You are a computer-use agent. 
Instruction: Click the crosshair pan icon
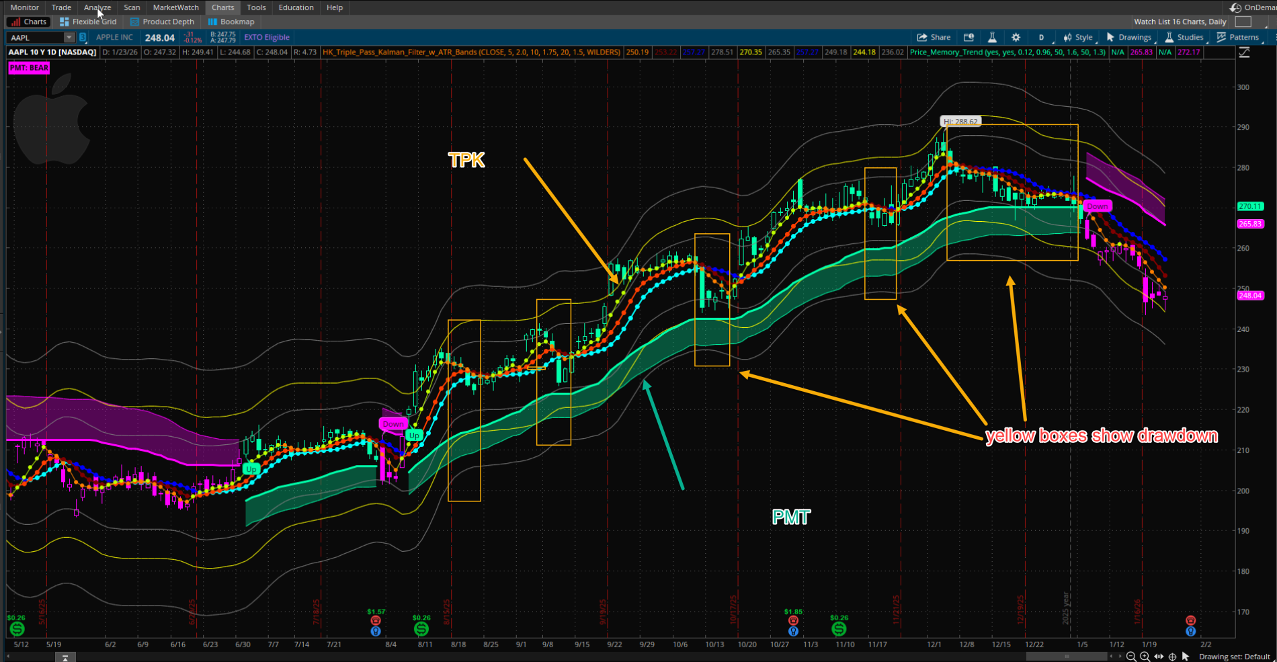click(1172, 657)
